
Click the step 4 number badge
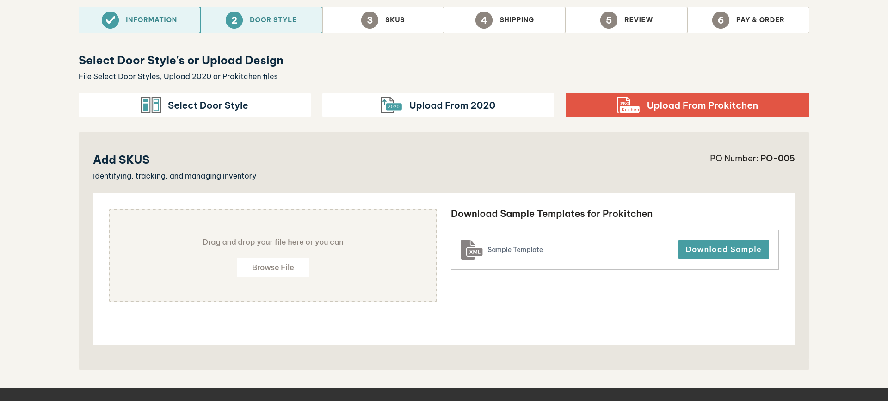pos(484,20)
